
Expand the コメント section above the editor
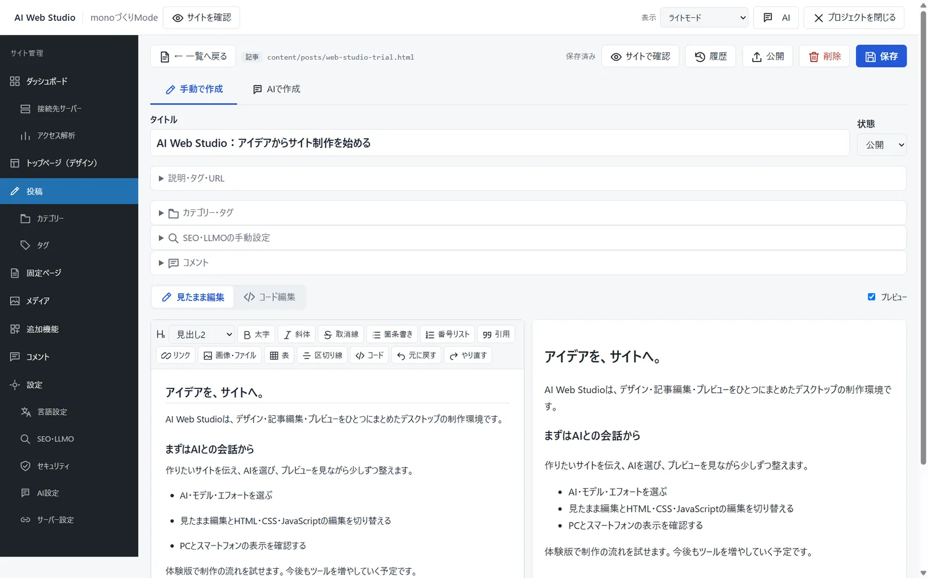click(x=528, y=263)
